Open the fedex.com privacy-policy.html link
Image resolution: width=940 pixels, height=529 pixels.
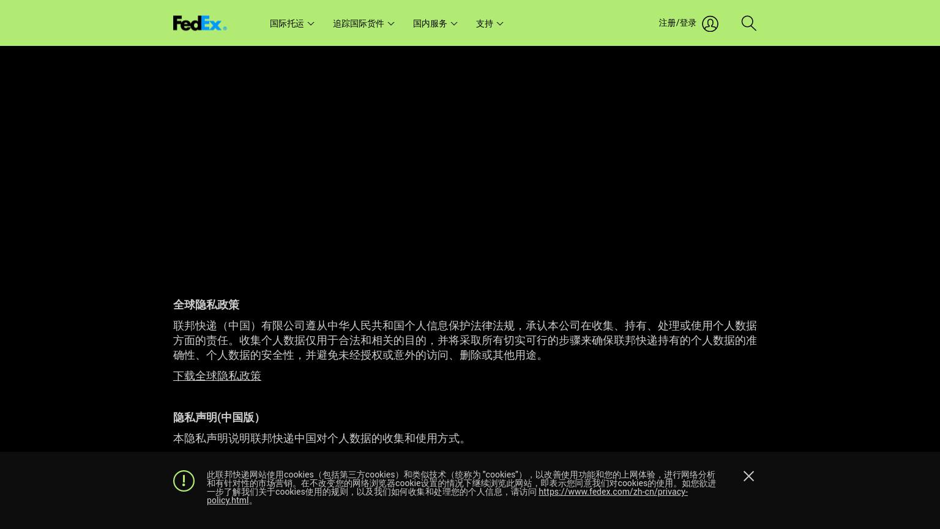coord(447,496)
